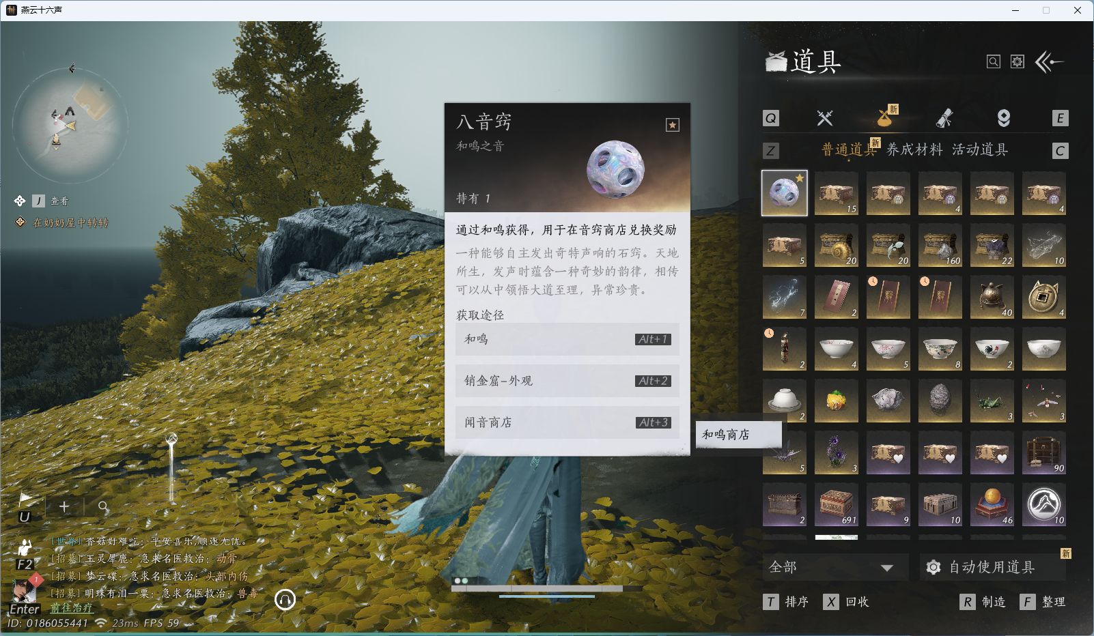The height and width of the screenshot is (636, 1094).
Task: Click the 和鸣商店 tooltip entry
Action: click(x=738, y=435)
